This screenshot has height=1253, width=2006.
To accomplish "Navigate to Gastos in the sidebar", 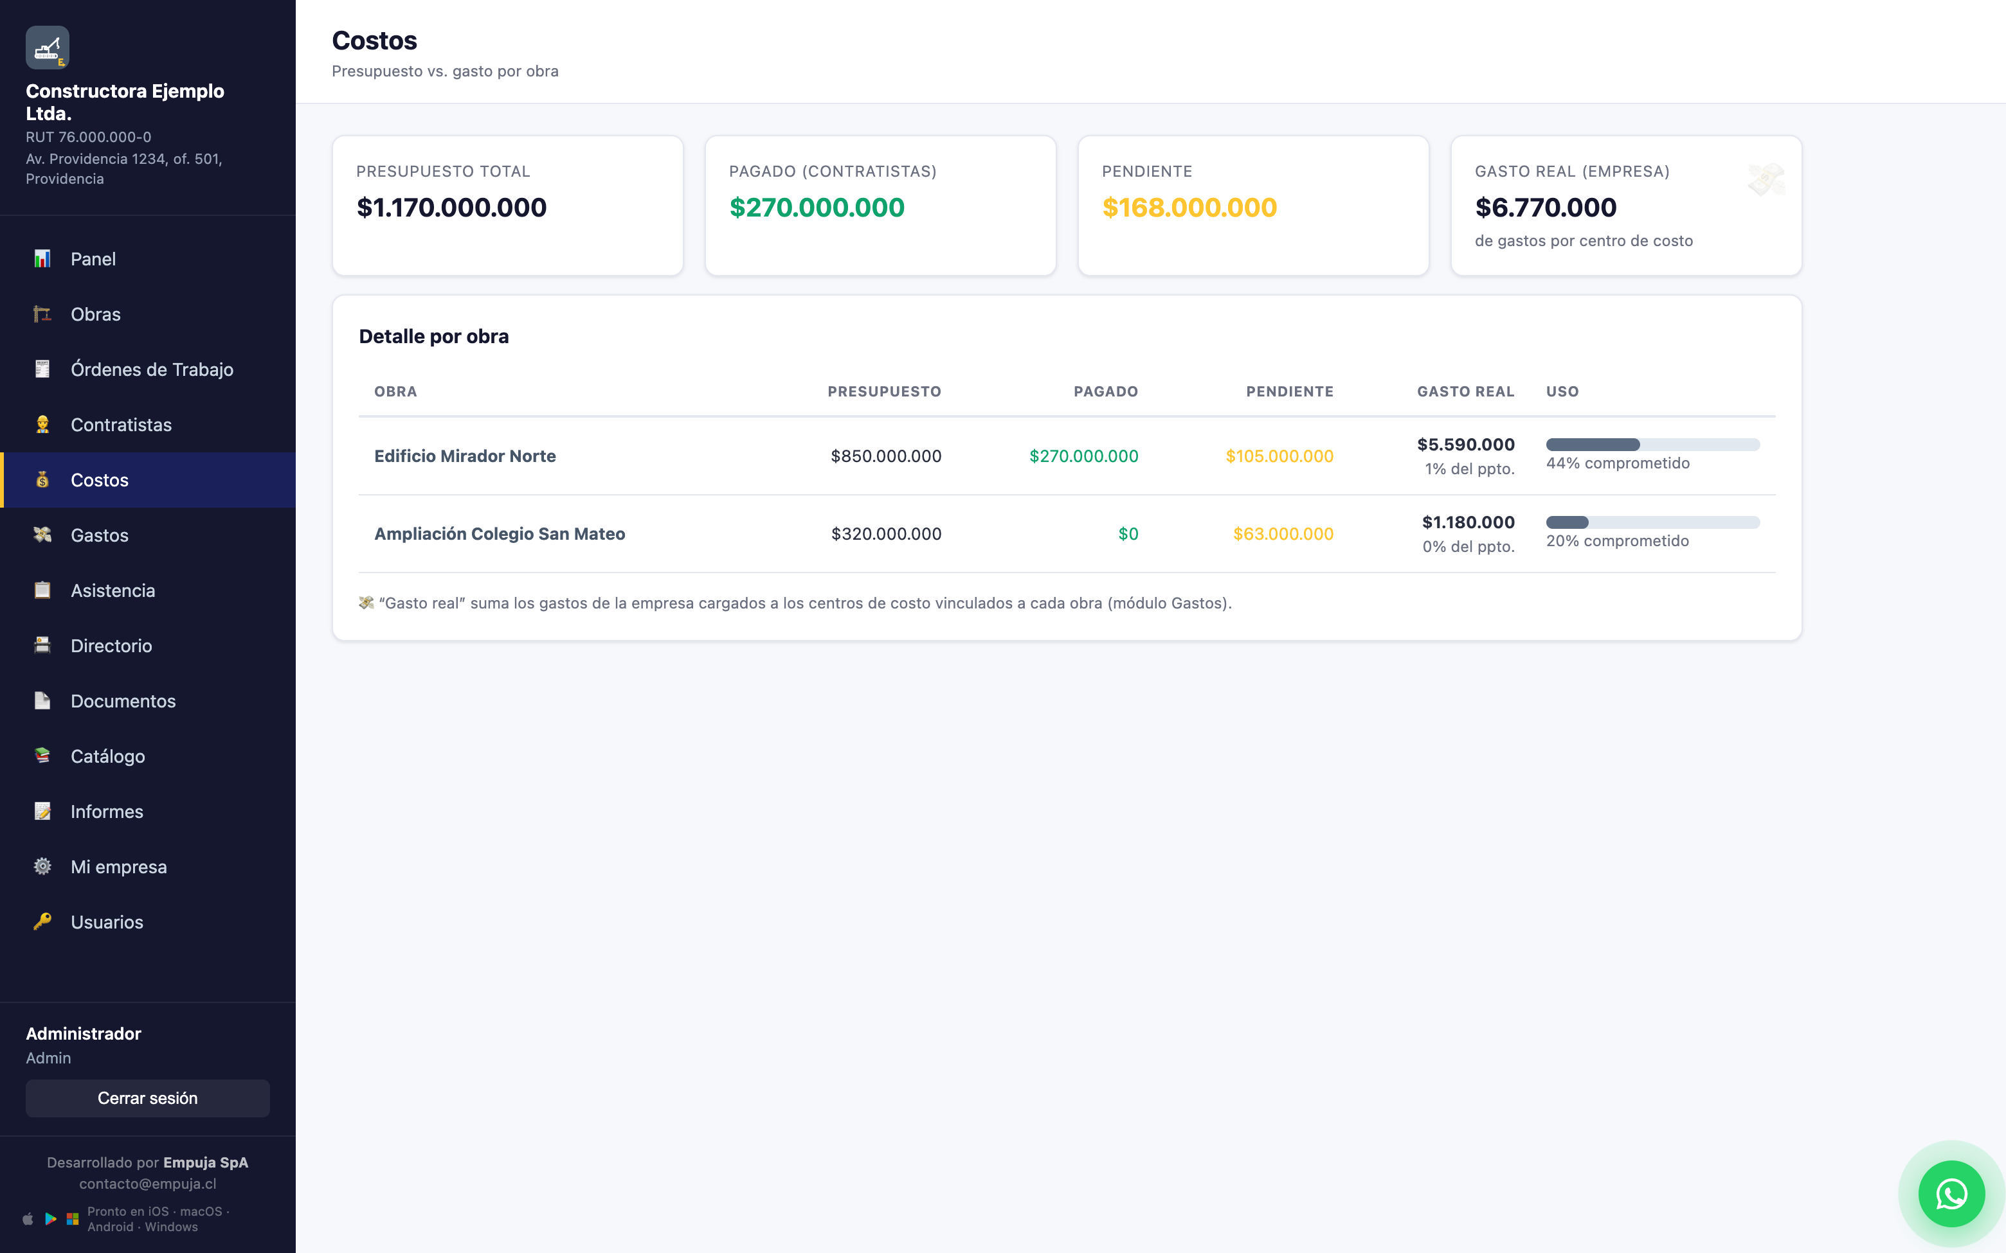I will click(147, 535).
